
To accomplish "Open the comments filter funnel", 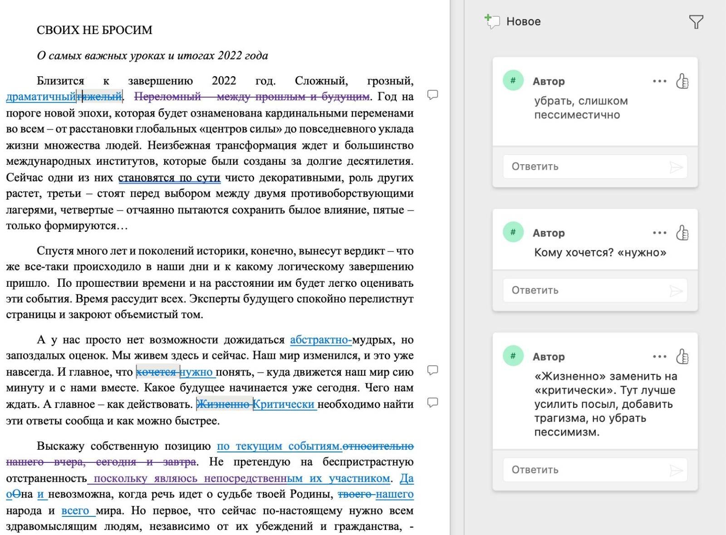I will point(696,22).
